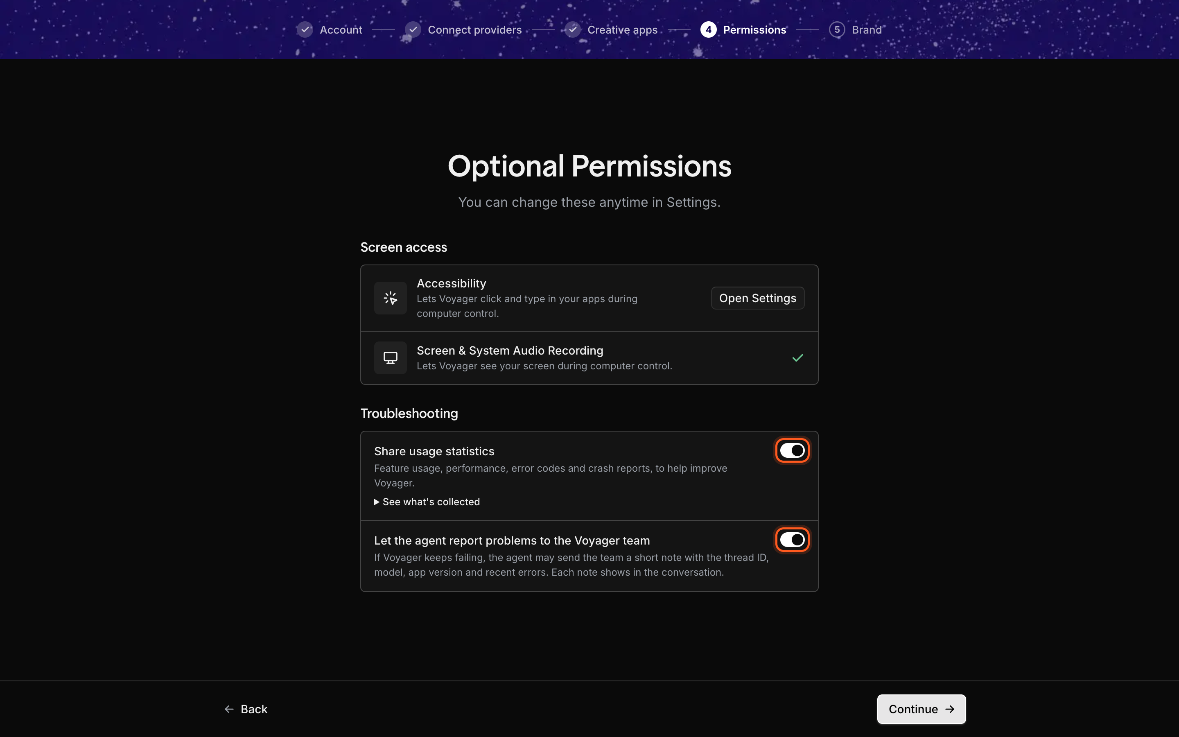Click the "Share usage statistics" title

tap(434, 451)
